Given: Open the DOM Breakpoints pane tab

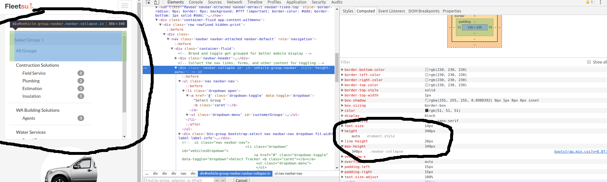Looking at the screenshot, I should tap(424, 11).
